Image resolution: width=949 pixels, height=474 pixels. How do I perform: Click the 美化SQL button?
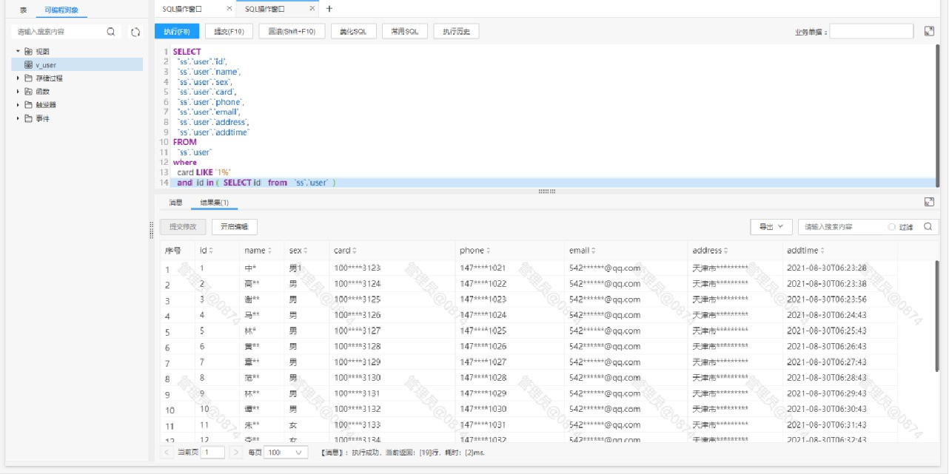[x=353, y=31]
